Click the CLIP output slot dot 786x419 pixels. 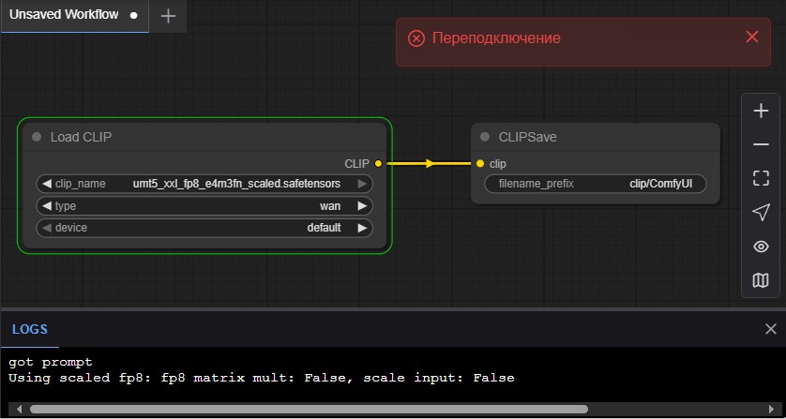(x=378, y=163)
